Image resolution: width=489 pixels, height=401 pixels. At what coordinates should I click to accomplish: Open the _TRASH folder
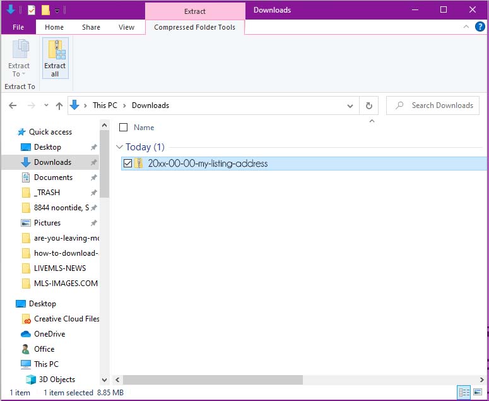coord(47,193)
